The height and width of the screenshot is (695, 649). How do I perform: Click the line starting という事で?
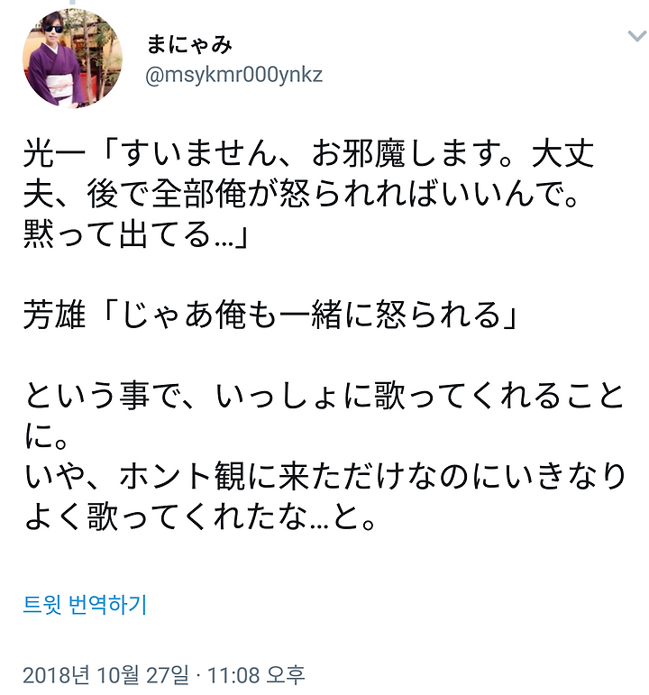coord(324,395)
